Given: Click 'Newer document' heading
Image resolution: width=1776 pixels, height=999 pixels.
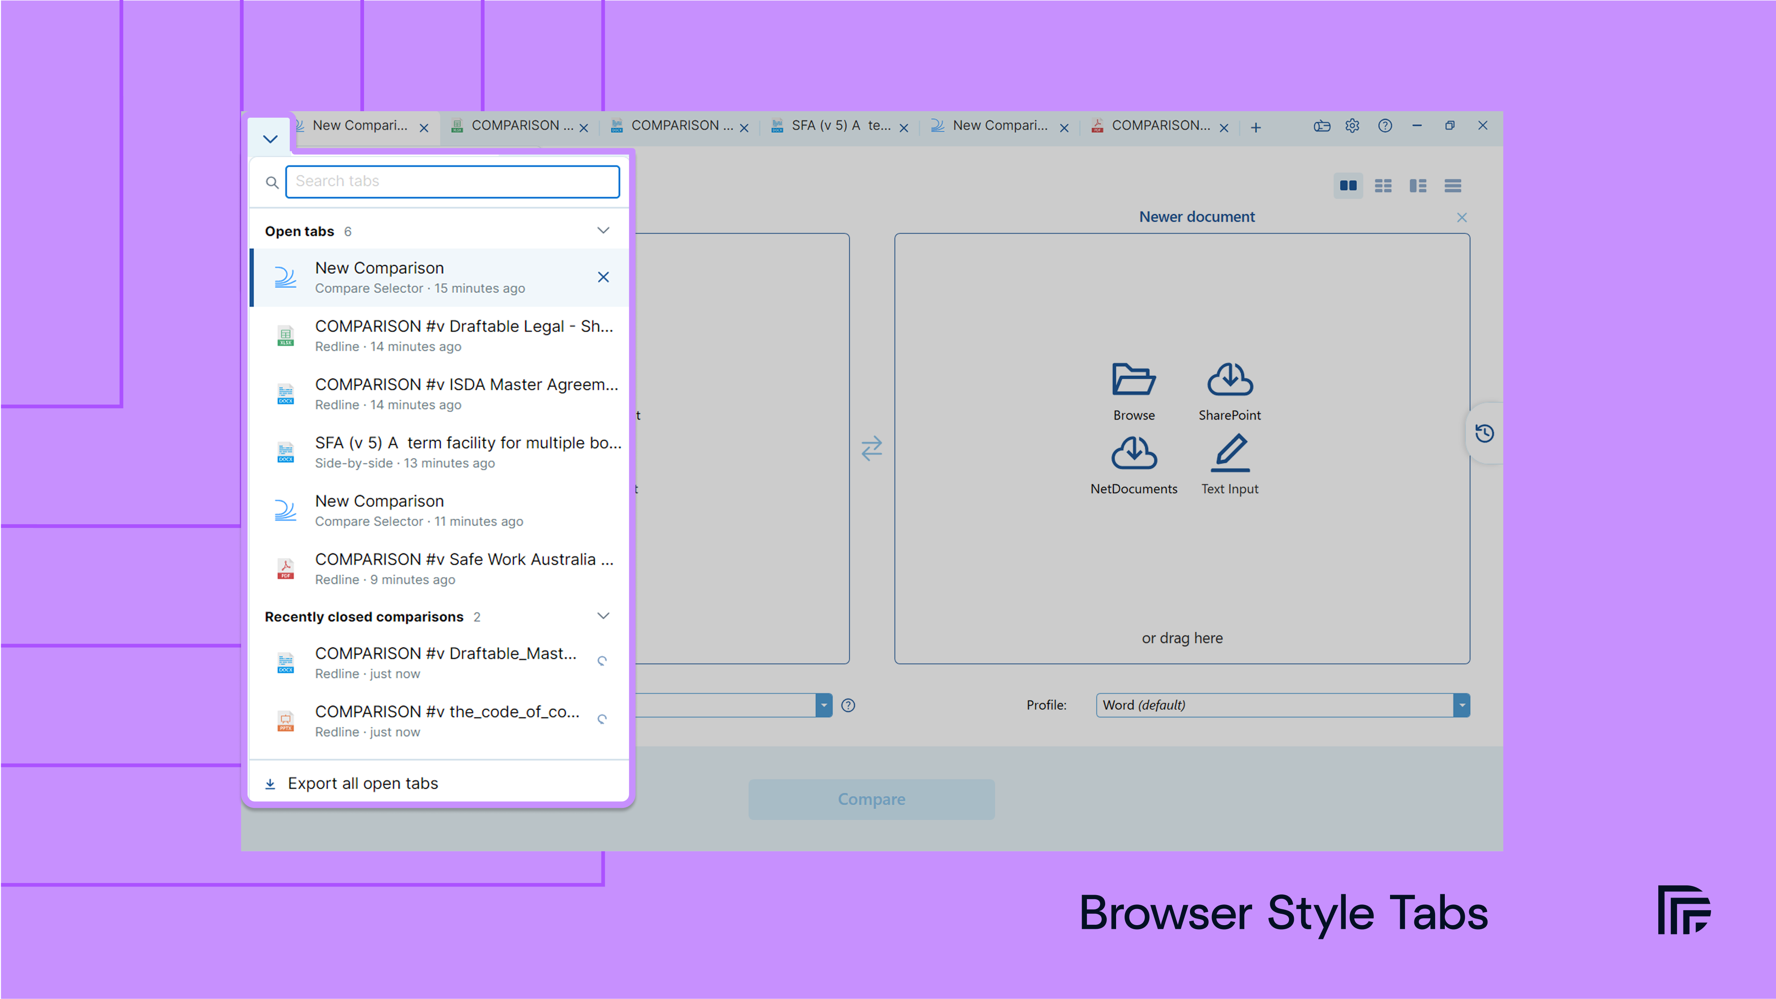Looking at the screenshot, I should click(x=1197, y=217).
